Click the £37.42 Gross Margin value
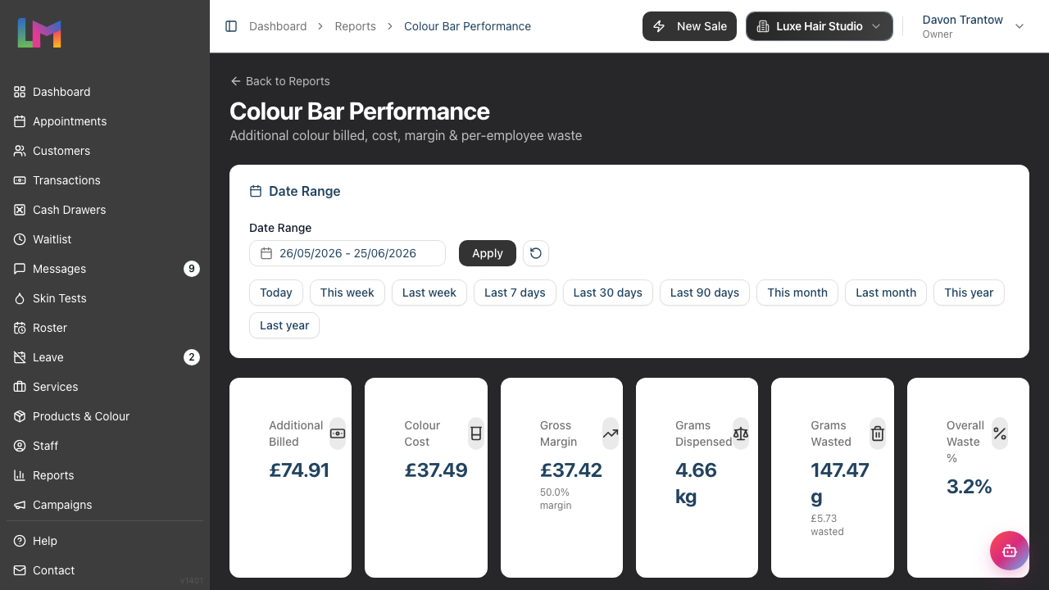1049x590 pixels. 571,470
